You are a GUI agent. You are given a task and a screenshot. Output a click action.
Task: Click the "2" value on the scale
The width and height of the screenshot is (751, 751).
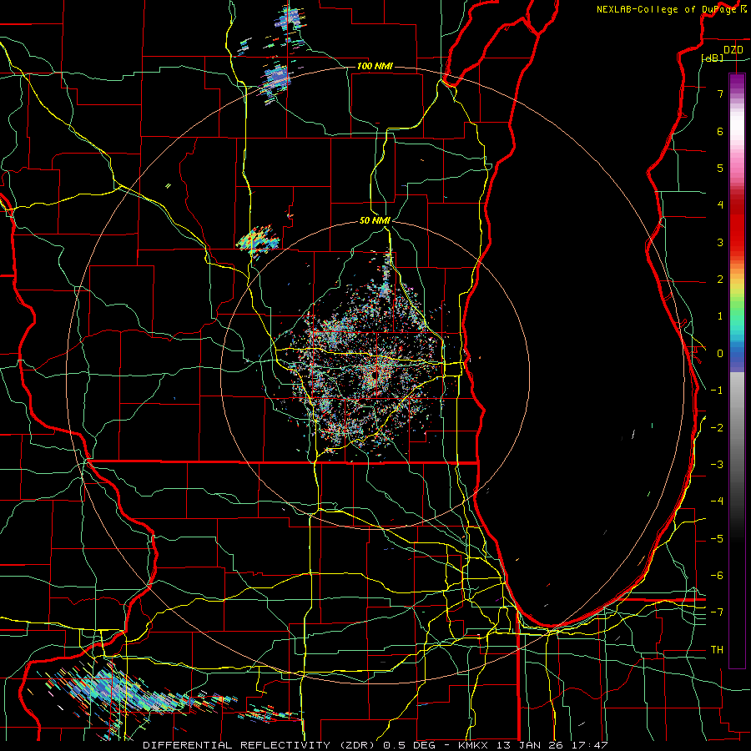(720, 280)
